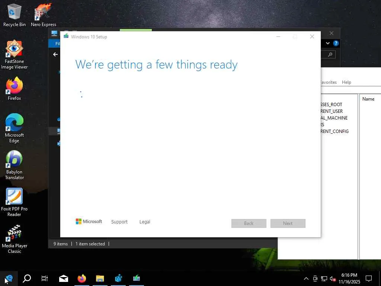This screenshot has height=286, width=381.
Task: Open the Mail app on taskbar
Action: click(63, 279)
